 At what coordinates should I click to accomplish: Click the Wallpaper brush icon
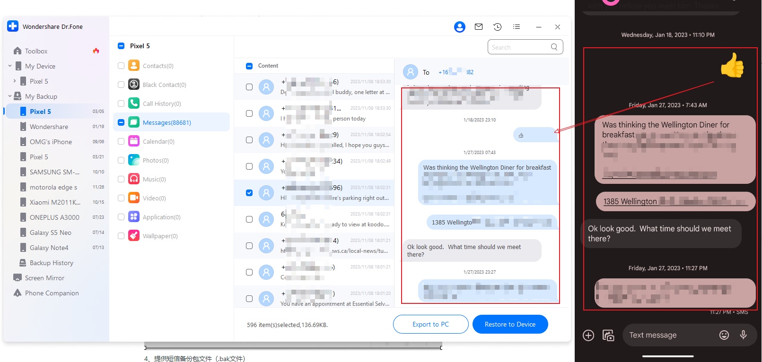point(134,236)
